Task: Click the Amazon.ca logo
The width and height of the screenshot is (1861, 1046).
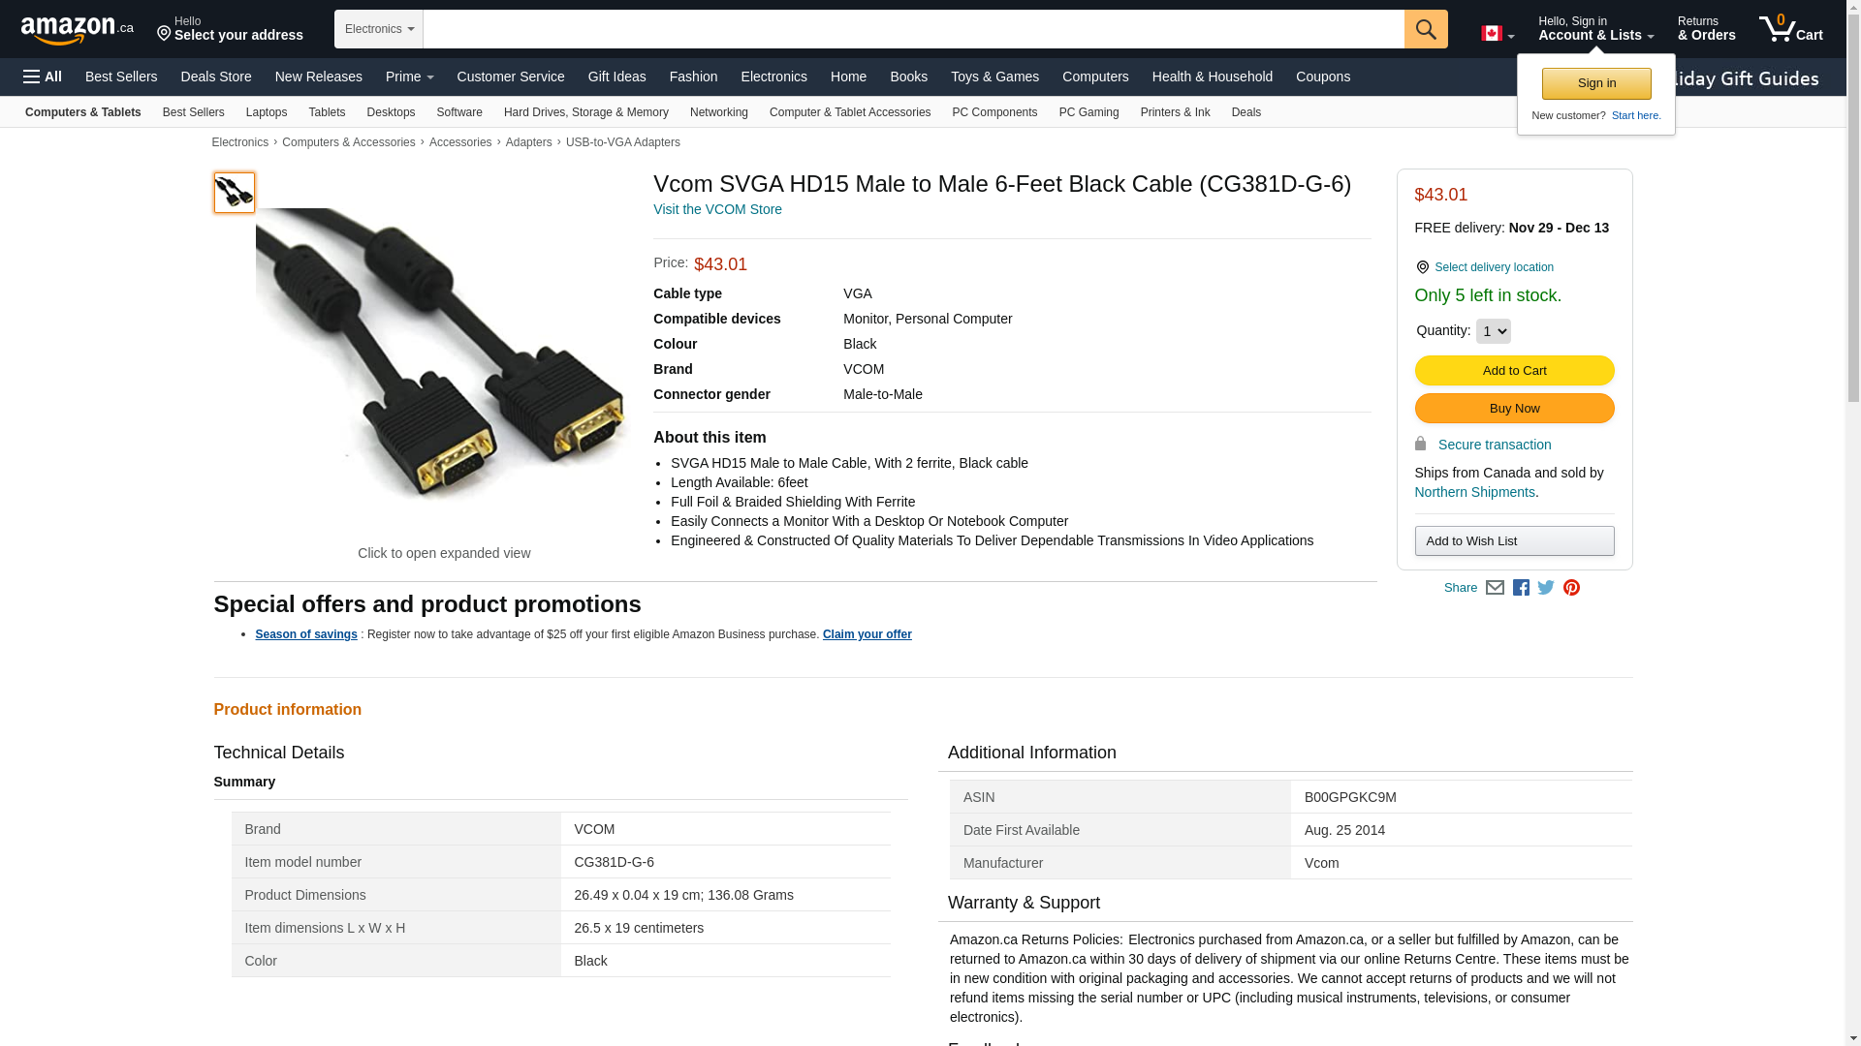Action: click(x=77, y=30)
